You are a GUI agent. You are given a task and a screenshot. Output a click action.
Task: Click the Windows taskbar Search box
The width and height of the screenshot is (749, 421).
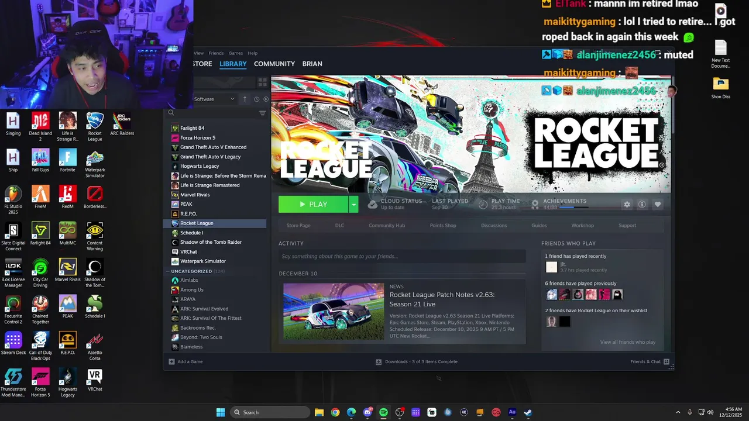point(270,412)
